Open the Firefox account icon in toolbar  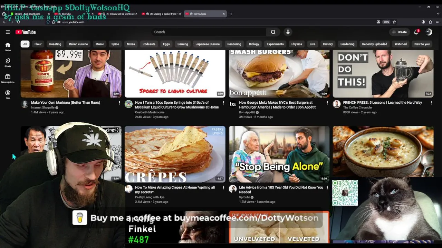[423, 22]
